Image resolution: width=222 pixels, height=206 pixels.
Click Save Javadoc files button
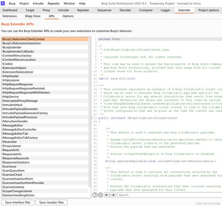(51, 202)
